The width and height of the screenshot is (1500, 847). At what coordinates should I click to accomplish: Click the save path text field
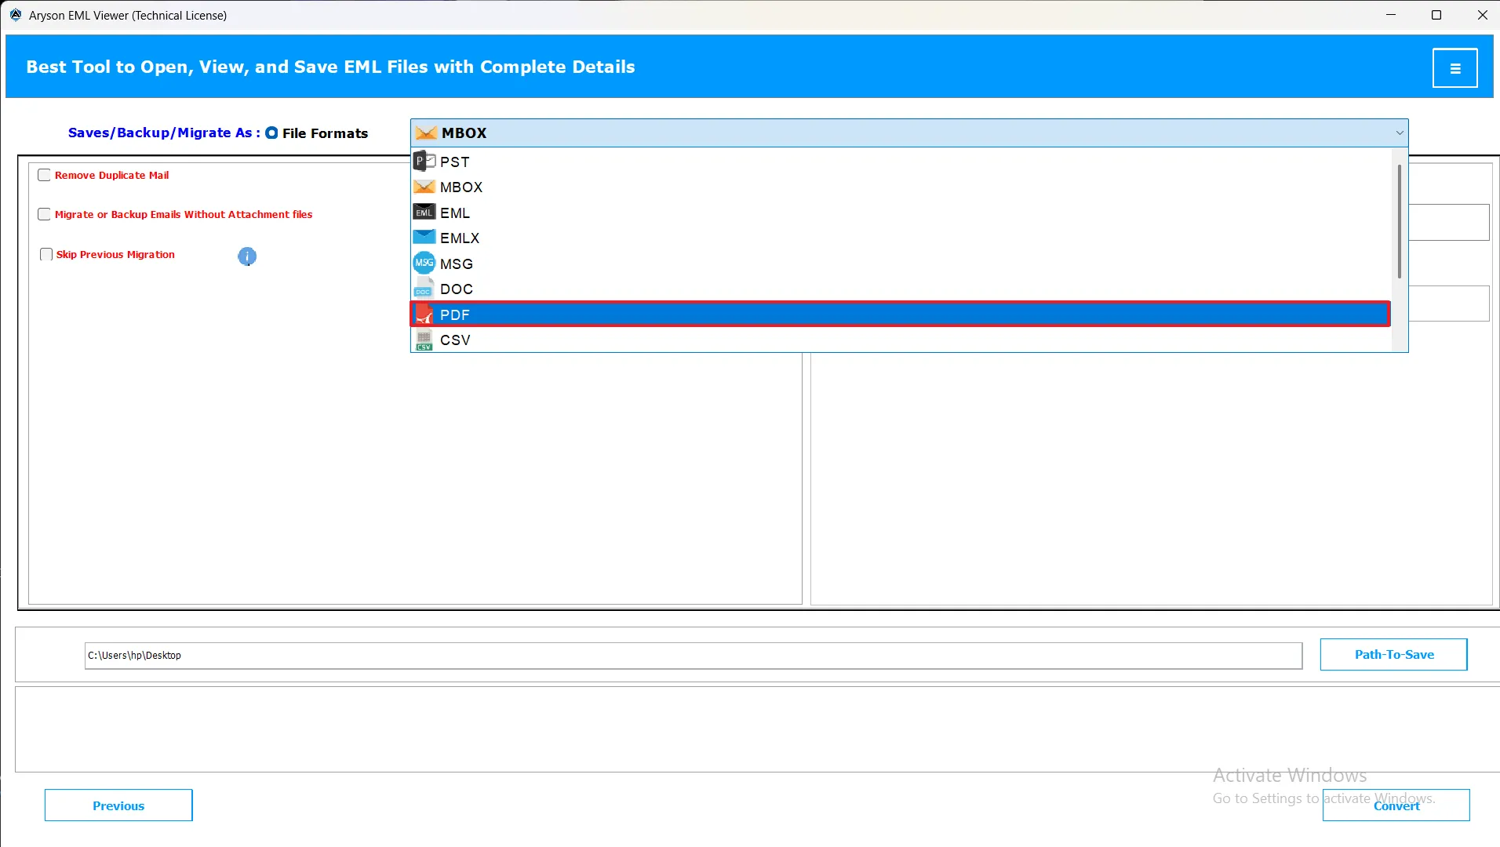point(693,656)
